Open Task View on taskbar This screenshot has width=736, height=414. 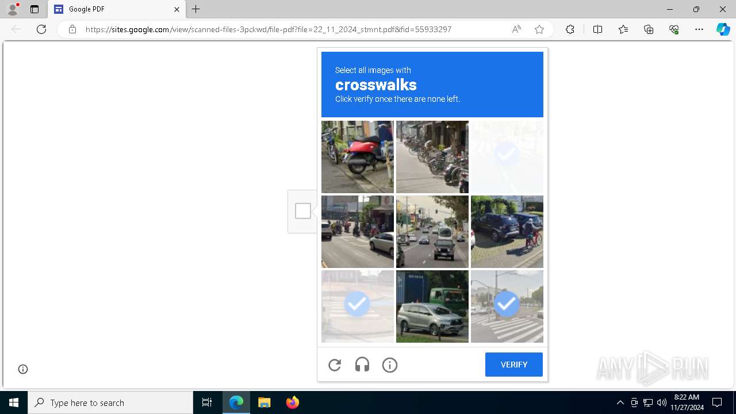pyautogui.click(x=207, y=402)
